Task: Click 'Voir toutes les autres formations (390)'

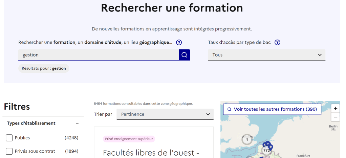Action: [272, 109]
